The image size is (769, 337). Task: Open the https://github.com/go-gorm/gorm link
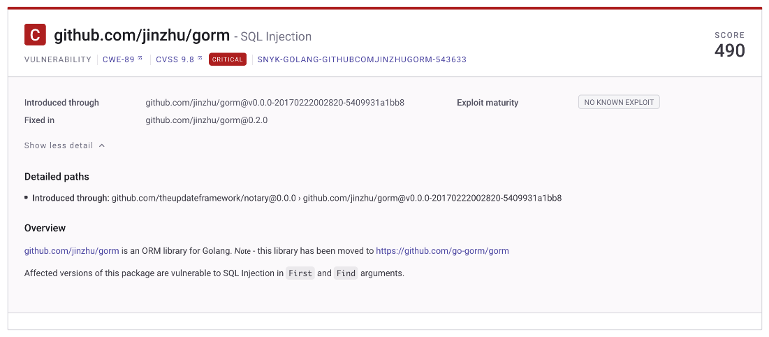click(442, 250)
